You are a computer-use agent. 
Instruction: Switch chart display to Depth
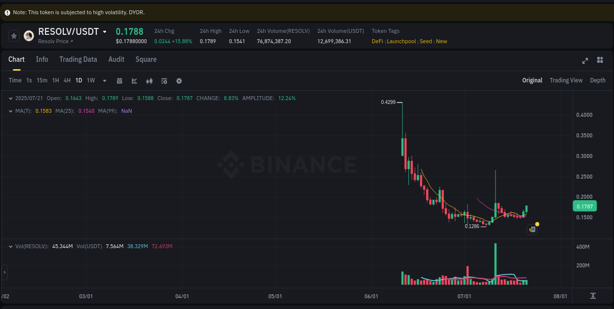pos(598,80)
